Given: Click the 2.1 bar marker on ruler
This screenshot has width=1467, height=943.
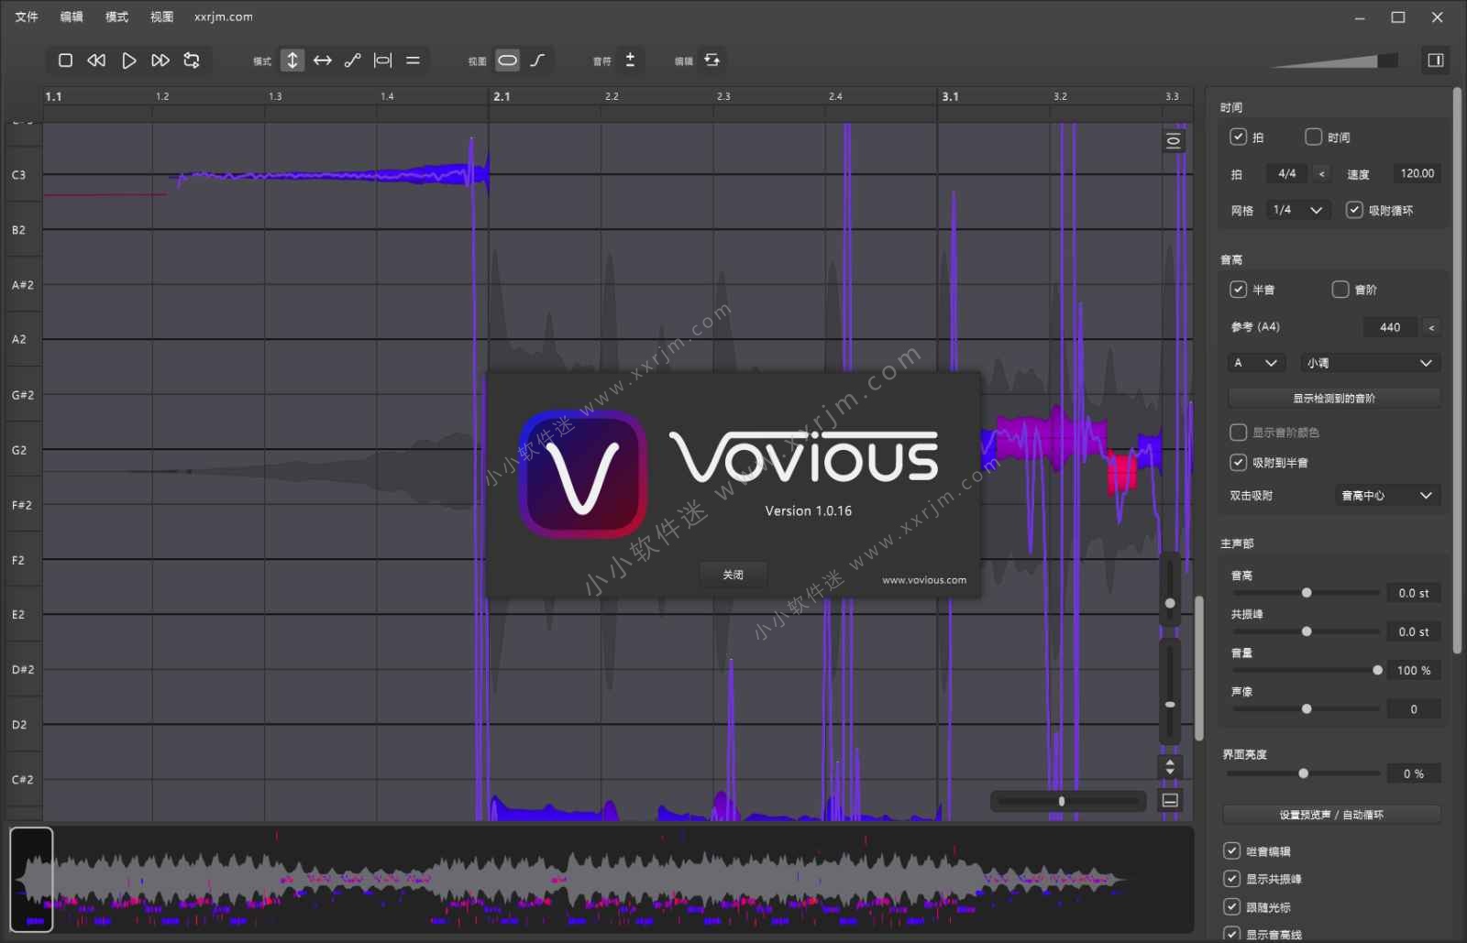Looking at the screenshot, I should (502, 96).
